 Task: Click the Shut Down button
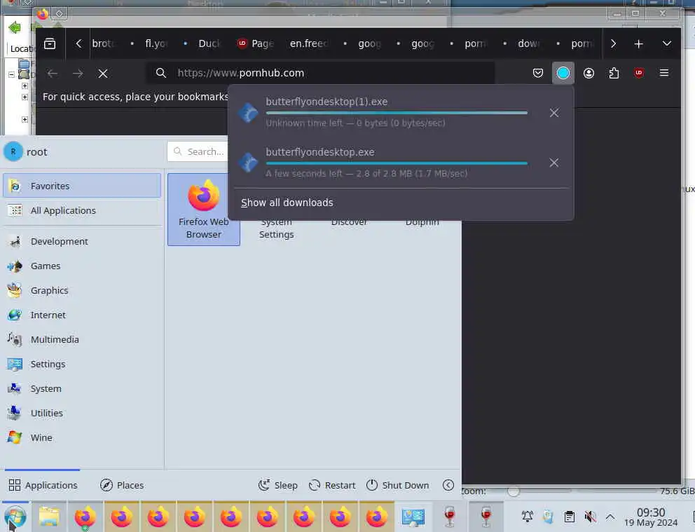coord(397,486)
